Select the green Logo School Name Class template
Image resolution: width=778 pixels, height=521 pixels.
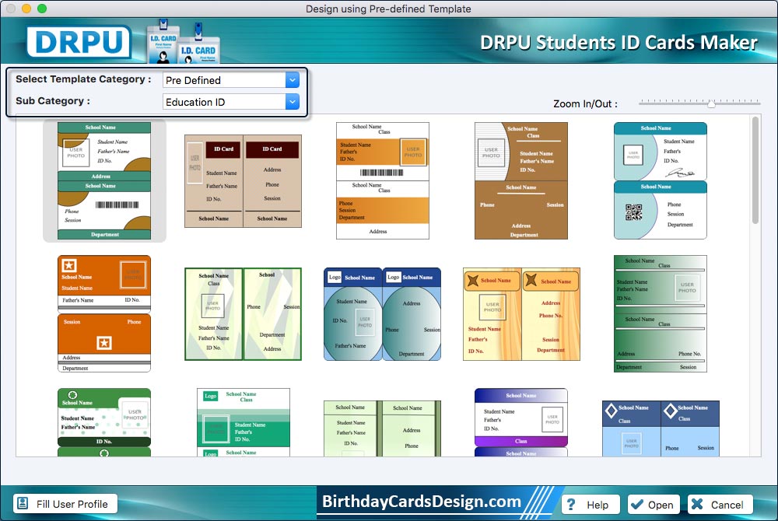coord(243,422)
